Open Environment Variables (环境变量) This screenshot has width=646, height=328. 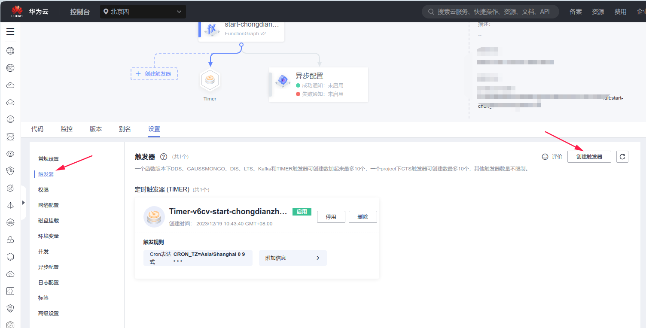pyautogui.click(x=49, y=236)
